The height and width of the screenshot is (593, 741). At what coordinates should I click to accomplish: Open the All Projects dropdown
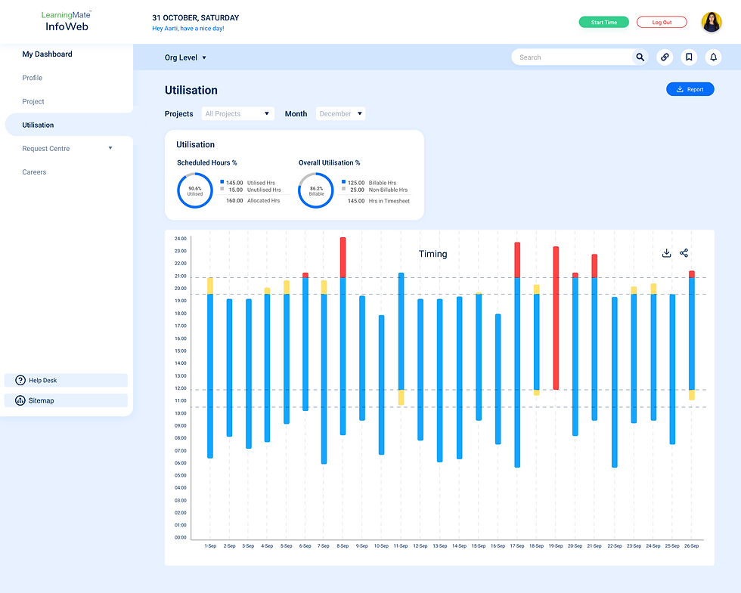click(237, 114)
